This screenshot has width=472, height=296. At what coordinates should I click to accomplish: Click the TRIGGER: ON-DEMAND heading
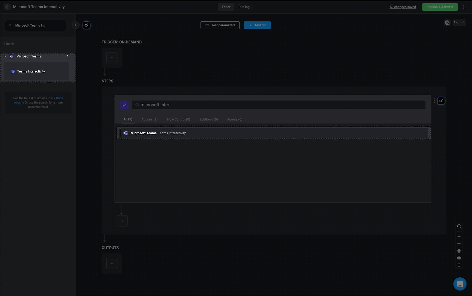tap(122, 42)
